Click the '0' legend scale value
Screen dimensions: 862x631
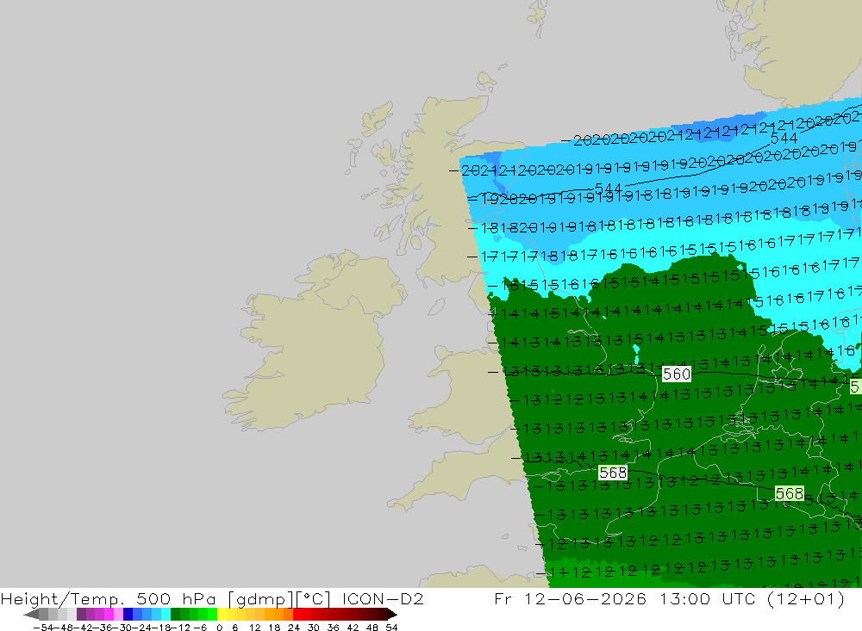click(219, 628)
